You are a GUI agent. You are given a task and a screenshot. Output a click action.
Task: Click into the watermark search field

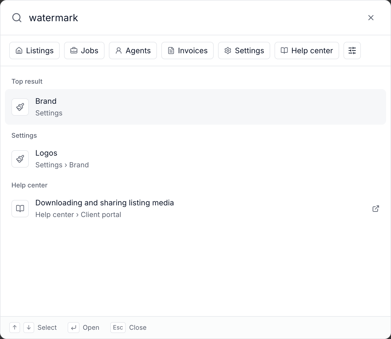tap(195, 18)
